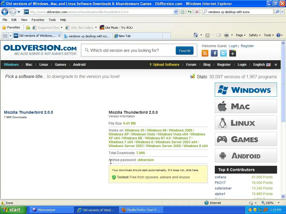Expand the address bar history dropdown
This screenshot has width=286, height=214.
(x=175, y=12)
